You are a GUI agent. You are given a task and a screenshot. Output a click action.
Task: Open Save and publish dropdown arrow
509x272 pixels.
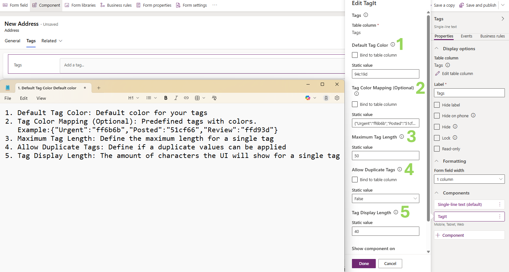pos(503,5)
